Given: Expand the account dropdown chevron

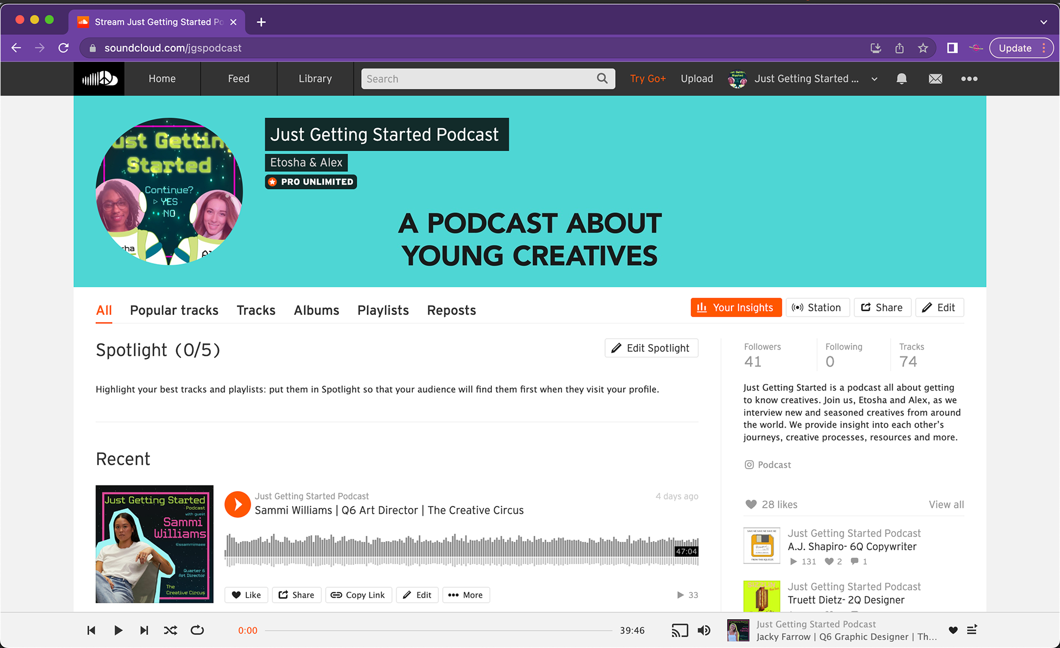Looking at the screenshot, I should tap(875, 79).
